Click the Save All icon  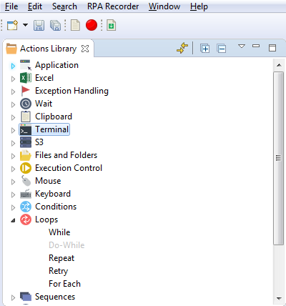coord(55,25)
